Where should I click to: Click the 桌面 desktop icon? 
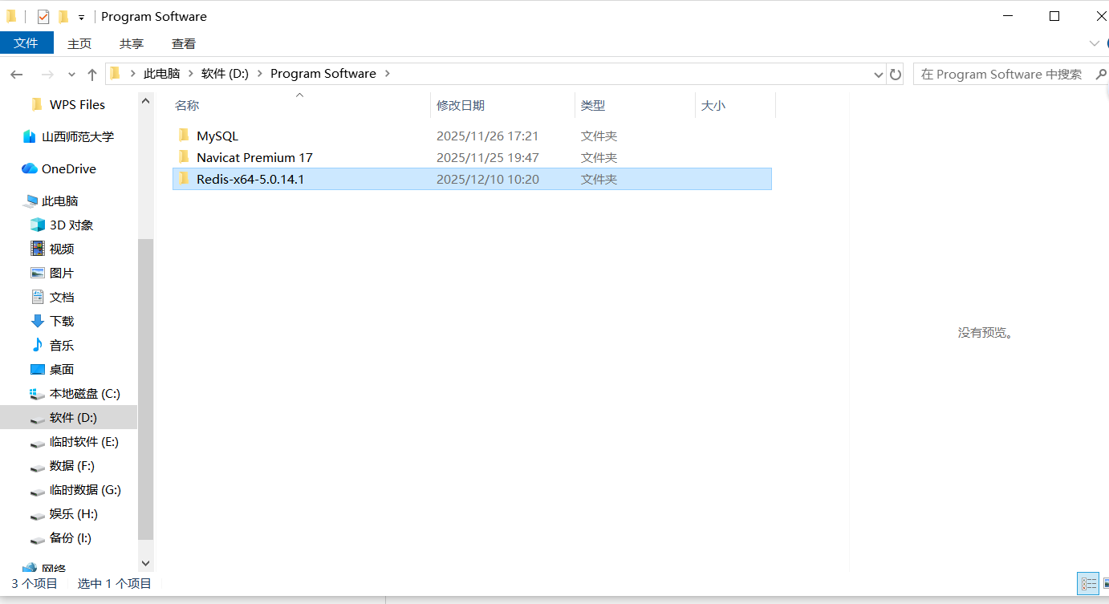tap(37, 369)
